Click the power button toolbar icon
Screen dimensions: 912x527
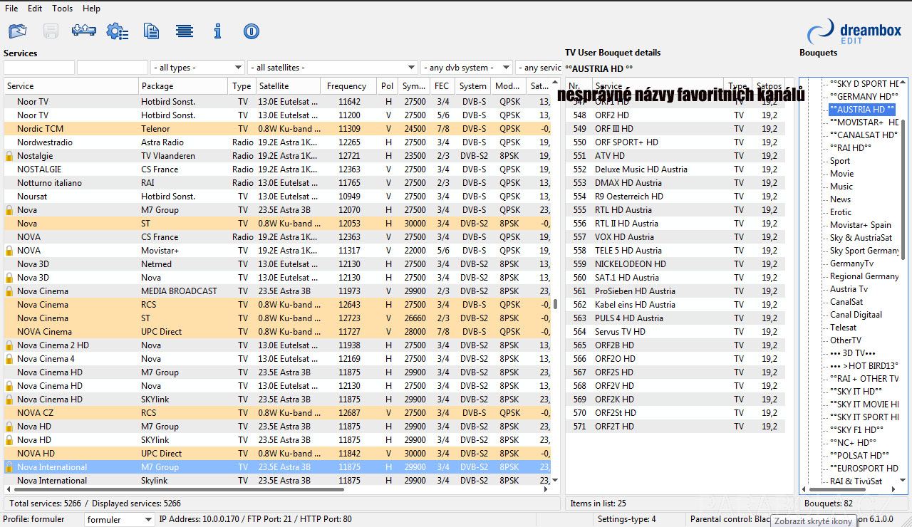tap(251, 31)
